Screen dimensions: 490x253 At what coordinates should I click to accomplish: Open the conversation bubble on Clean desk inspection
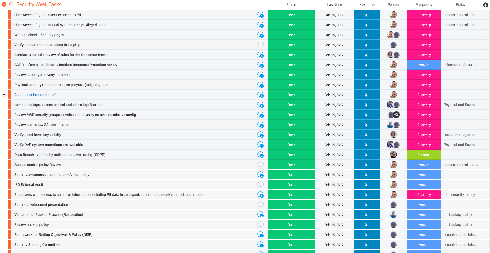point(260,95)
